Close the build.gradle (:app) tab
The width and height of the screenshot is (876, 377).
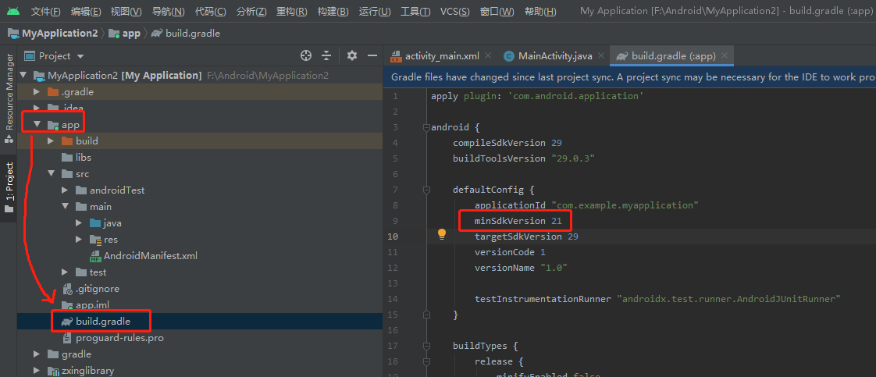[725, 55]
